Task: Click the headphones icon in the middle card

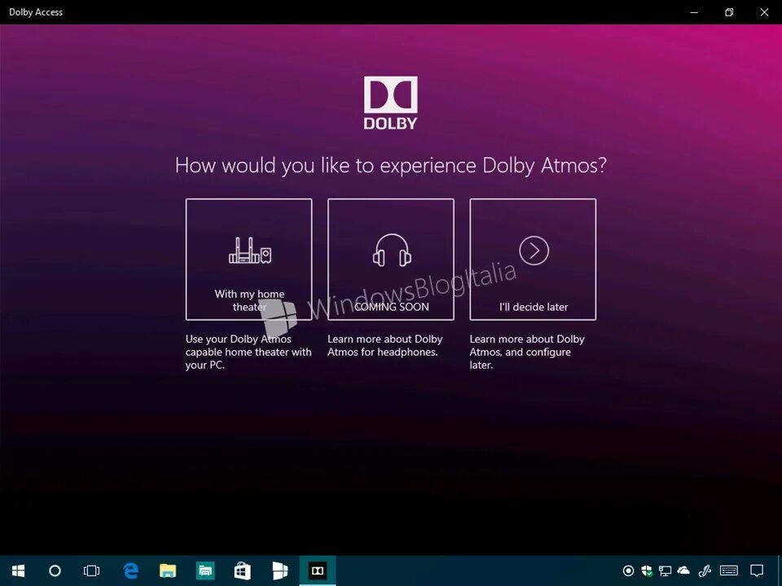Action: [x=392, y=250]
